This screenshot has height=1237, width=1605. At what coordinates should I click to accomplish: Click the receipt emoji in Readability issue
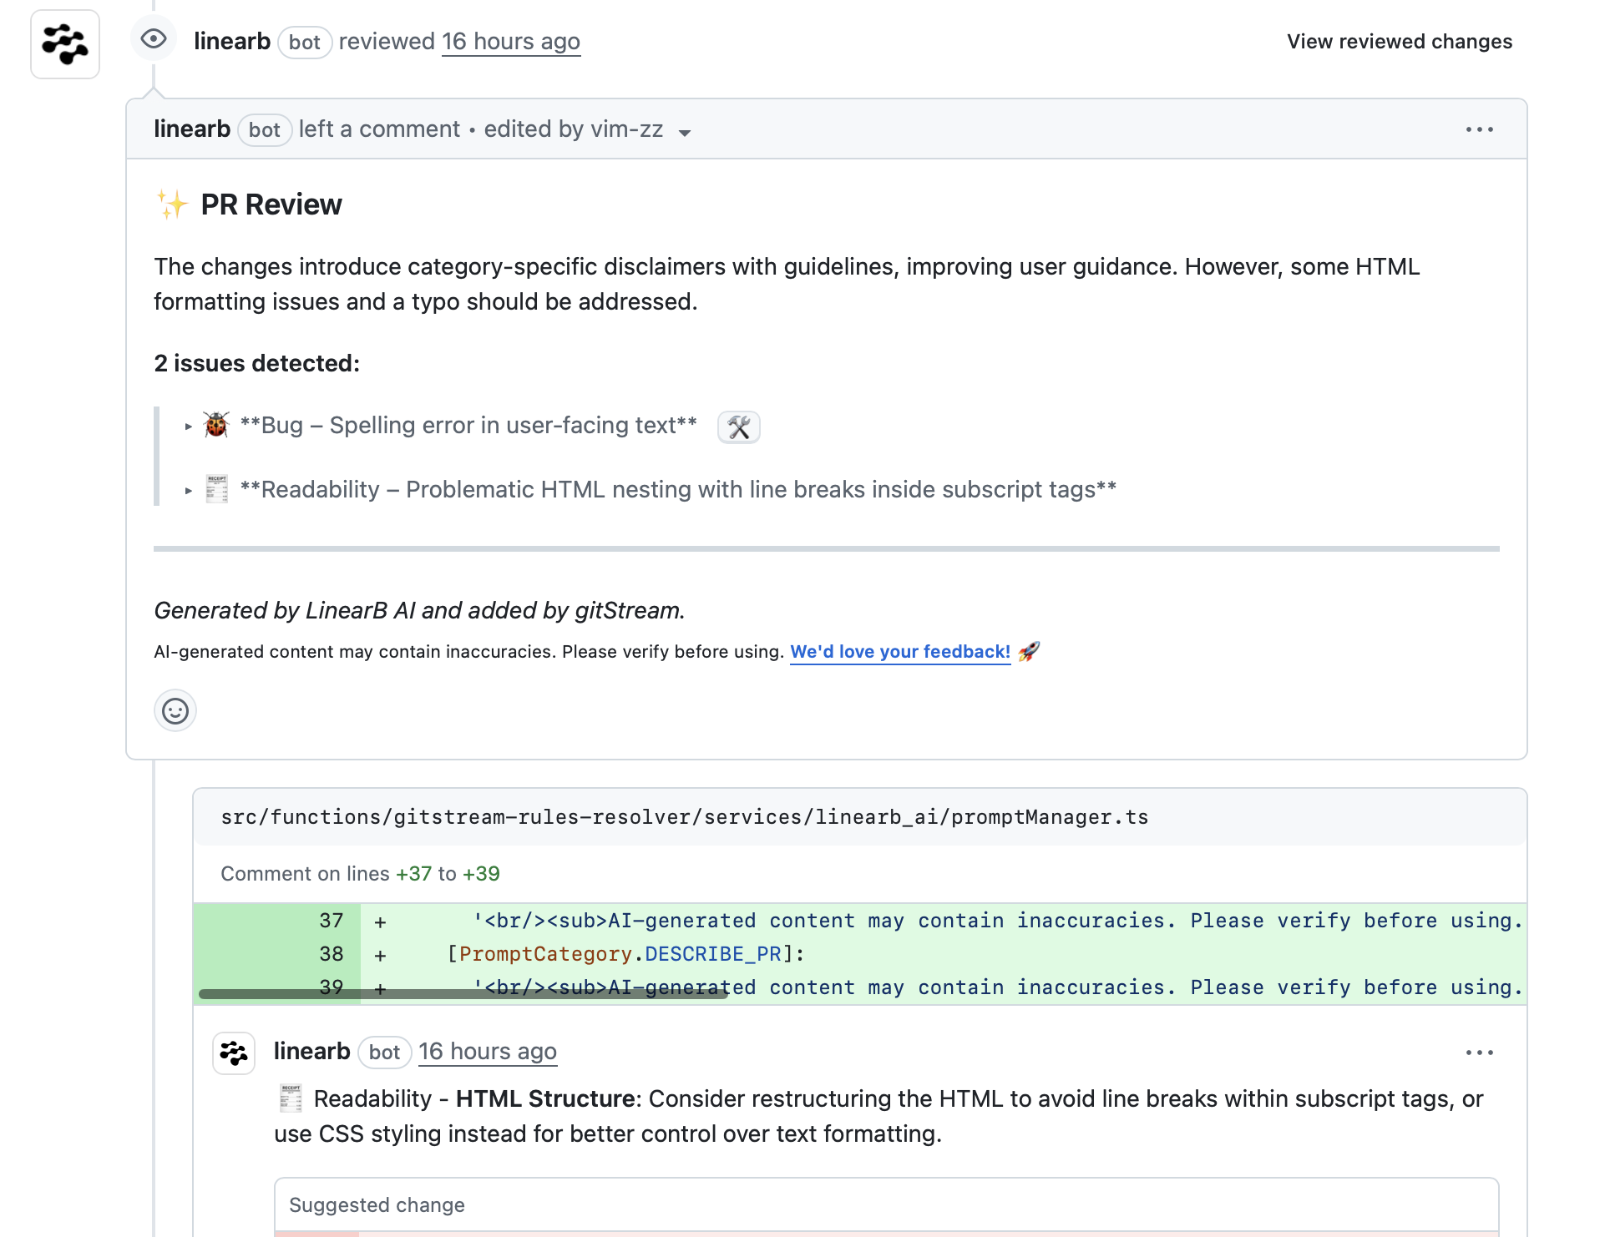point(216,490)
